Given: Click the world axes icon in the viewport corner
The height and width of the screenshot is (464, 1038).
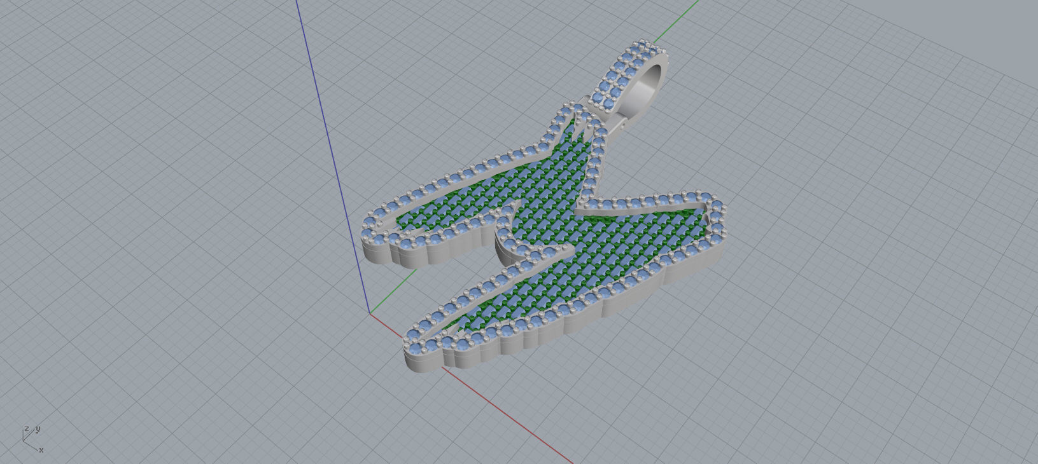Looking at the screenshot, I should pyautogui.click(x=32, y=439).
